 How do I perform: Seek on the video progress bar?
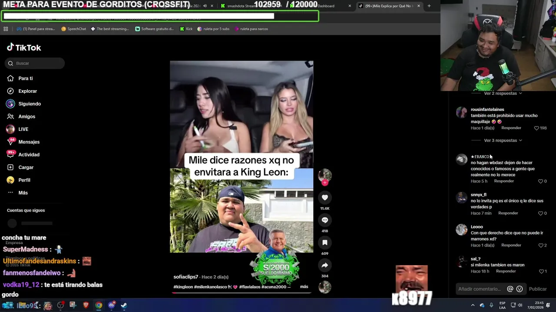point(242,293)
